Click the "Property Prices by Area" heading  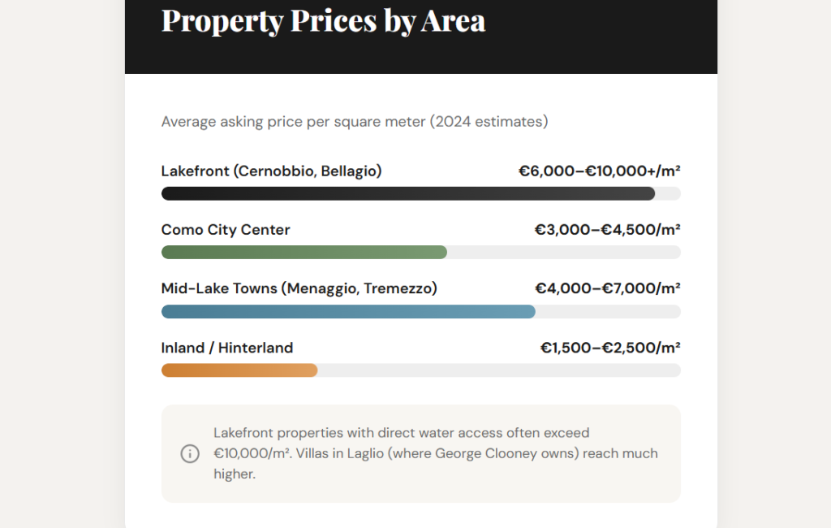click(x=323, y=20)
